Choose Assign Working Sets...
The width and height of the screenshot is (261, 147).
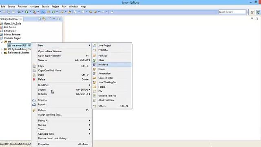(x=62, y=115)
